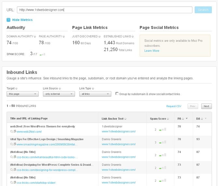Open the Link Type 'all links' dropdown
The image size is (218, 186).
95,94
